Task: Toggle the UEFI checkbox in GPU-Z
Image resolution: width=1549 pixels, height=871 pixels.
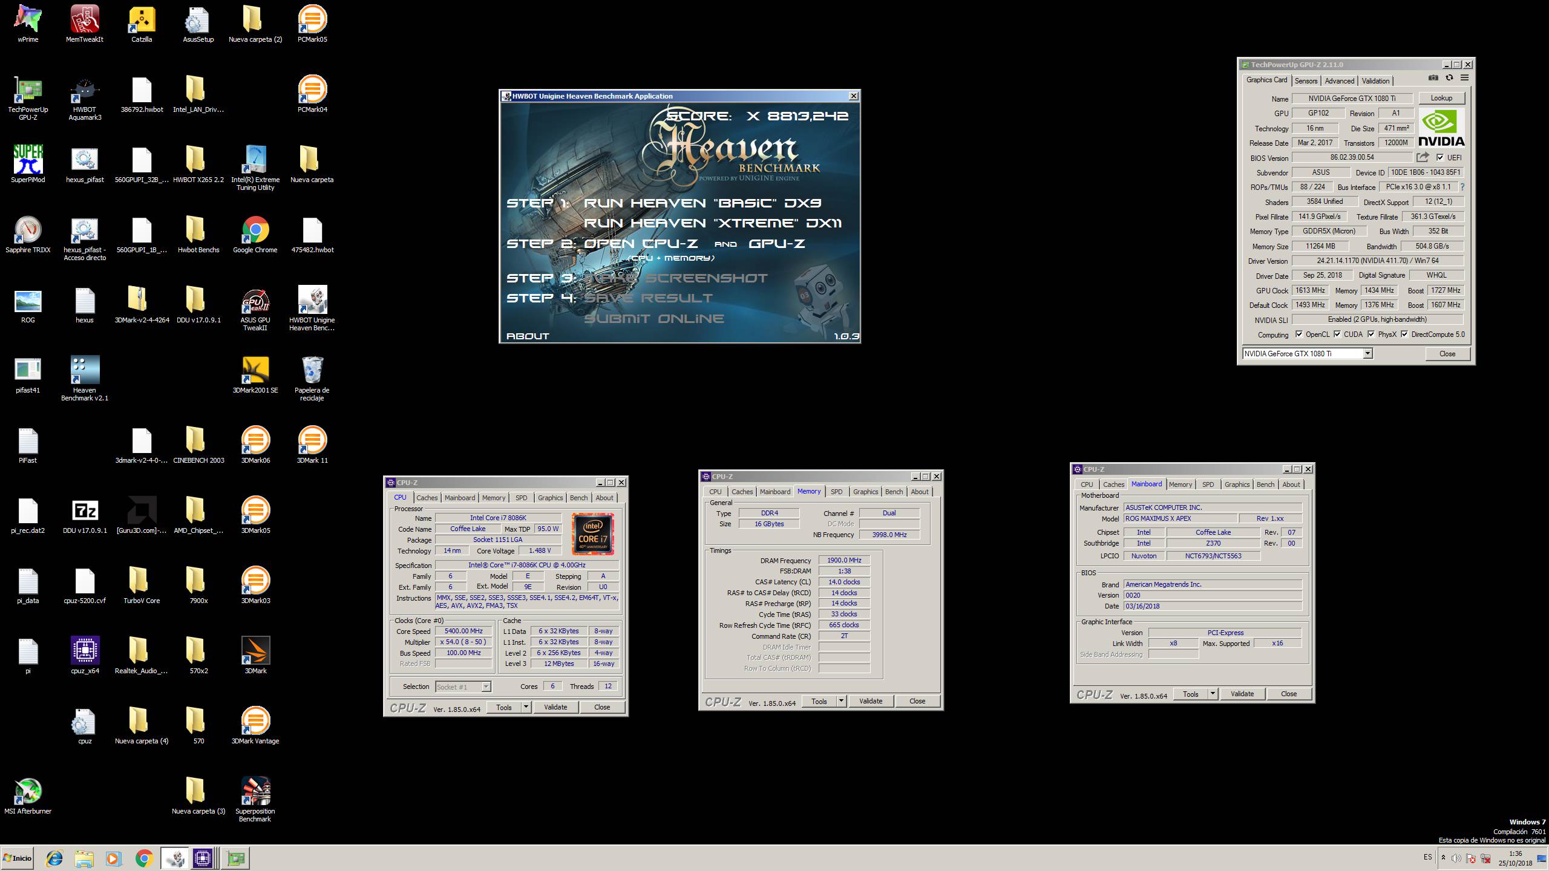Action: coord(1440,157)
